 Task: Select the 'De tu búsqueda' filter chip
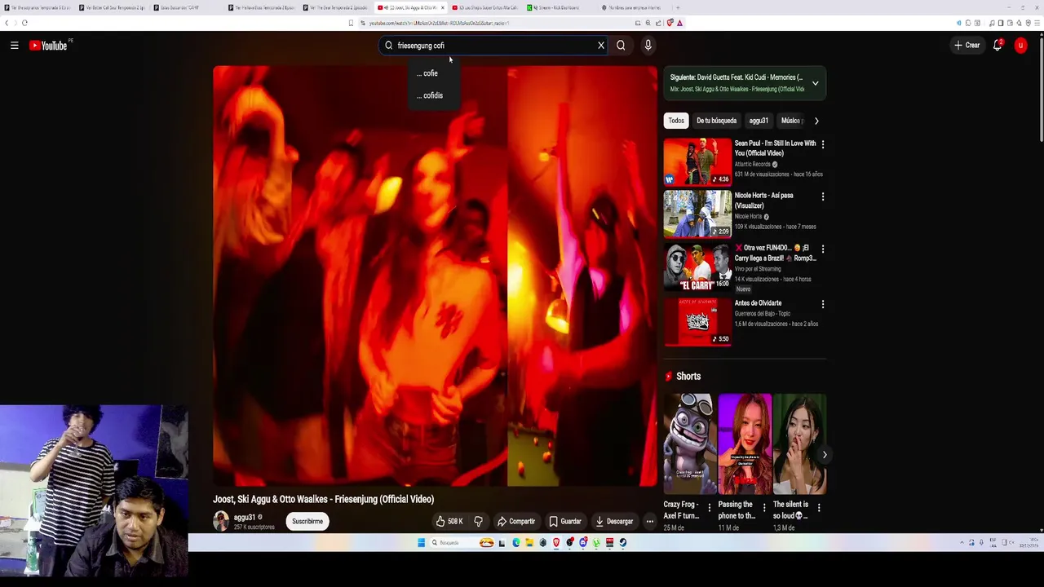pyautogui.click(x=716, y=121)
